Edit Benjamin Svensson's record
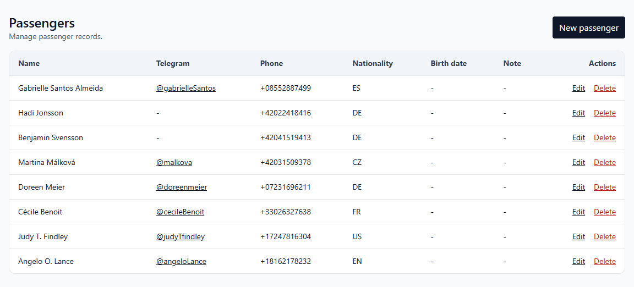The width and height of the screenshot is (634, 287). (578, 137)
